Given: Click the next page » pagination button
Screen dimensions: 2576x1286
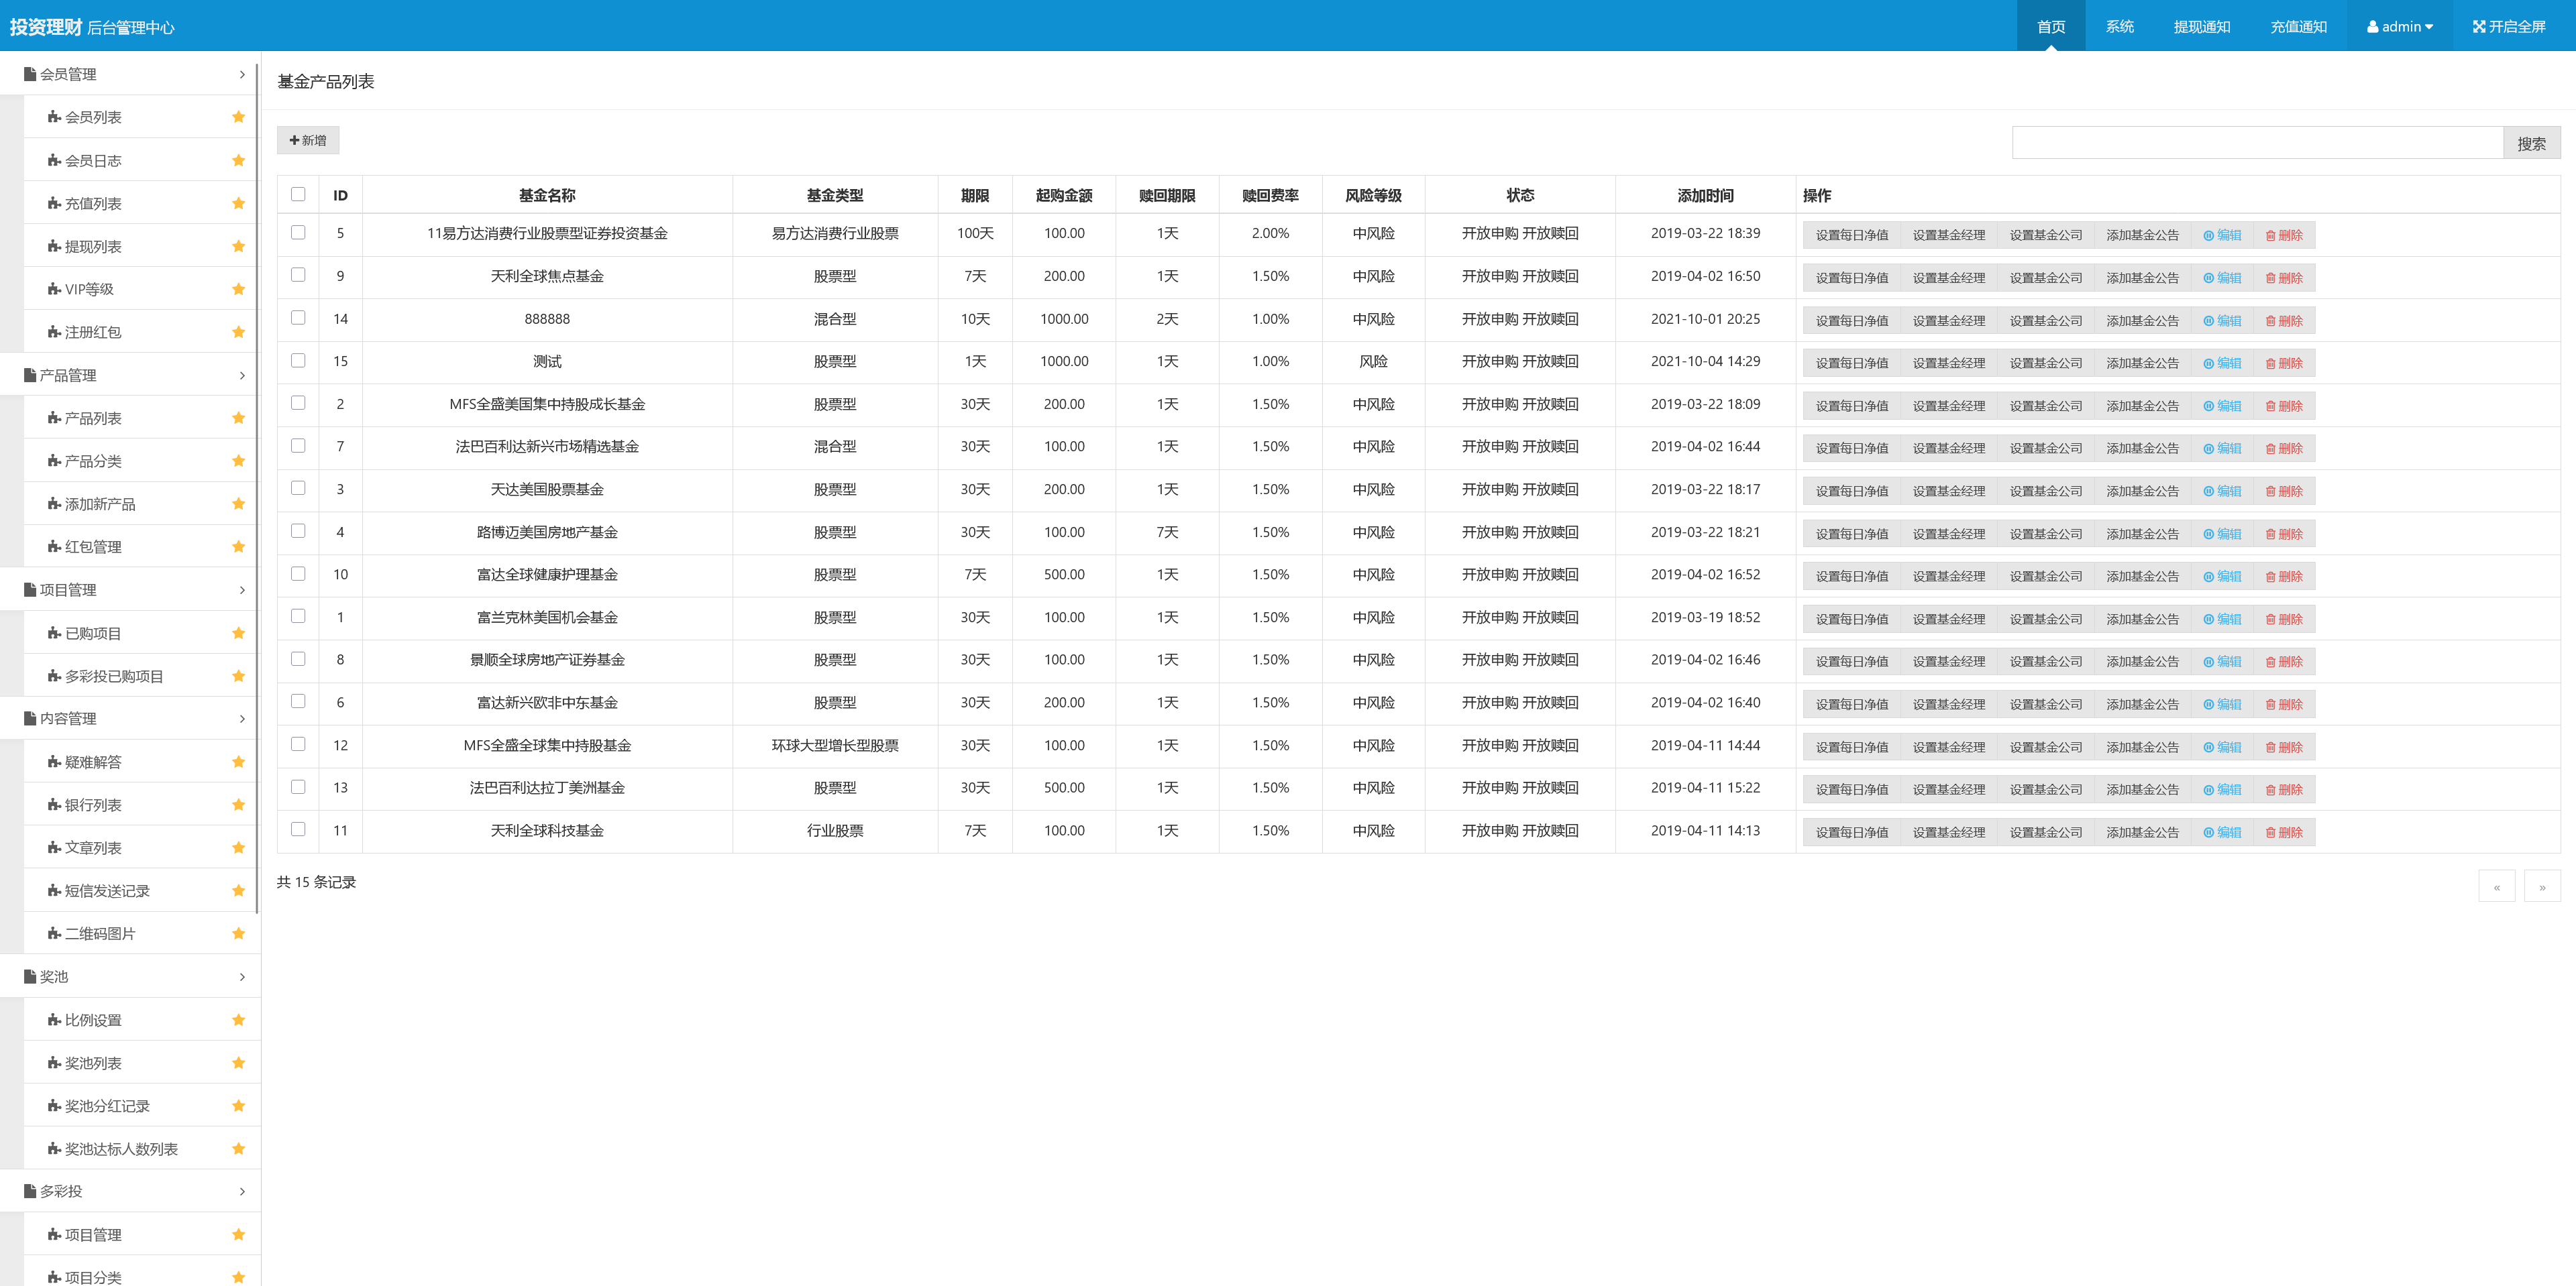Looking at the screenshot, I should point(2541,886).
